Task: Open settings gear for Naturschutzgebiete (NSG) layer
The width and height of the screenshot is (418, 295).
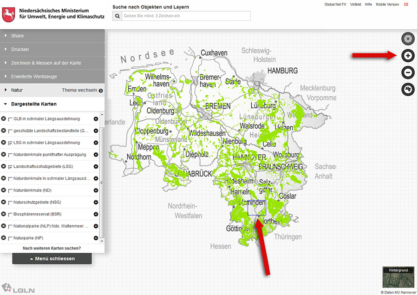Action: (x=96, y=203)
